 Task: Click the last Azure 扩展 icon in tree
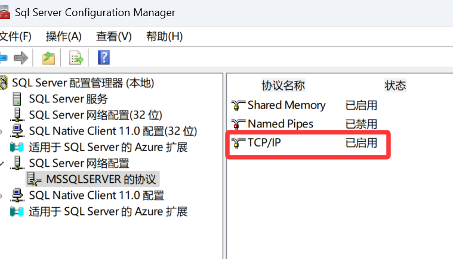click(x=17, y=212)
